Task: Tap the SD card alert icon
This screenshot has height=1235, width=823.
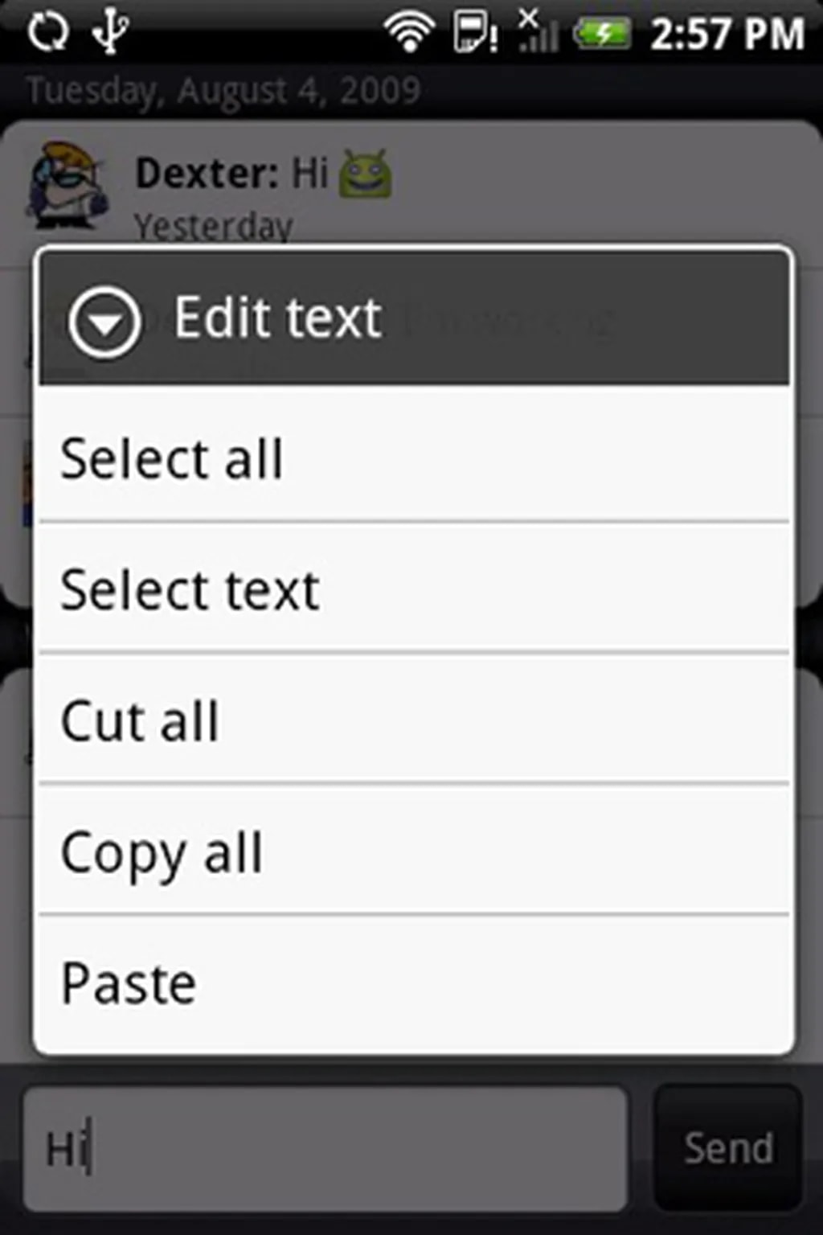Action: coord(475,33)
